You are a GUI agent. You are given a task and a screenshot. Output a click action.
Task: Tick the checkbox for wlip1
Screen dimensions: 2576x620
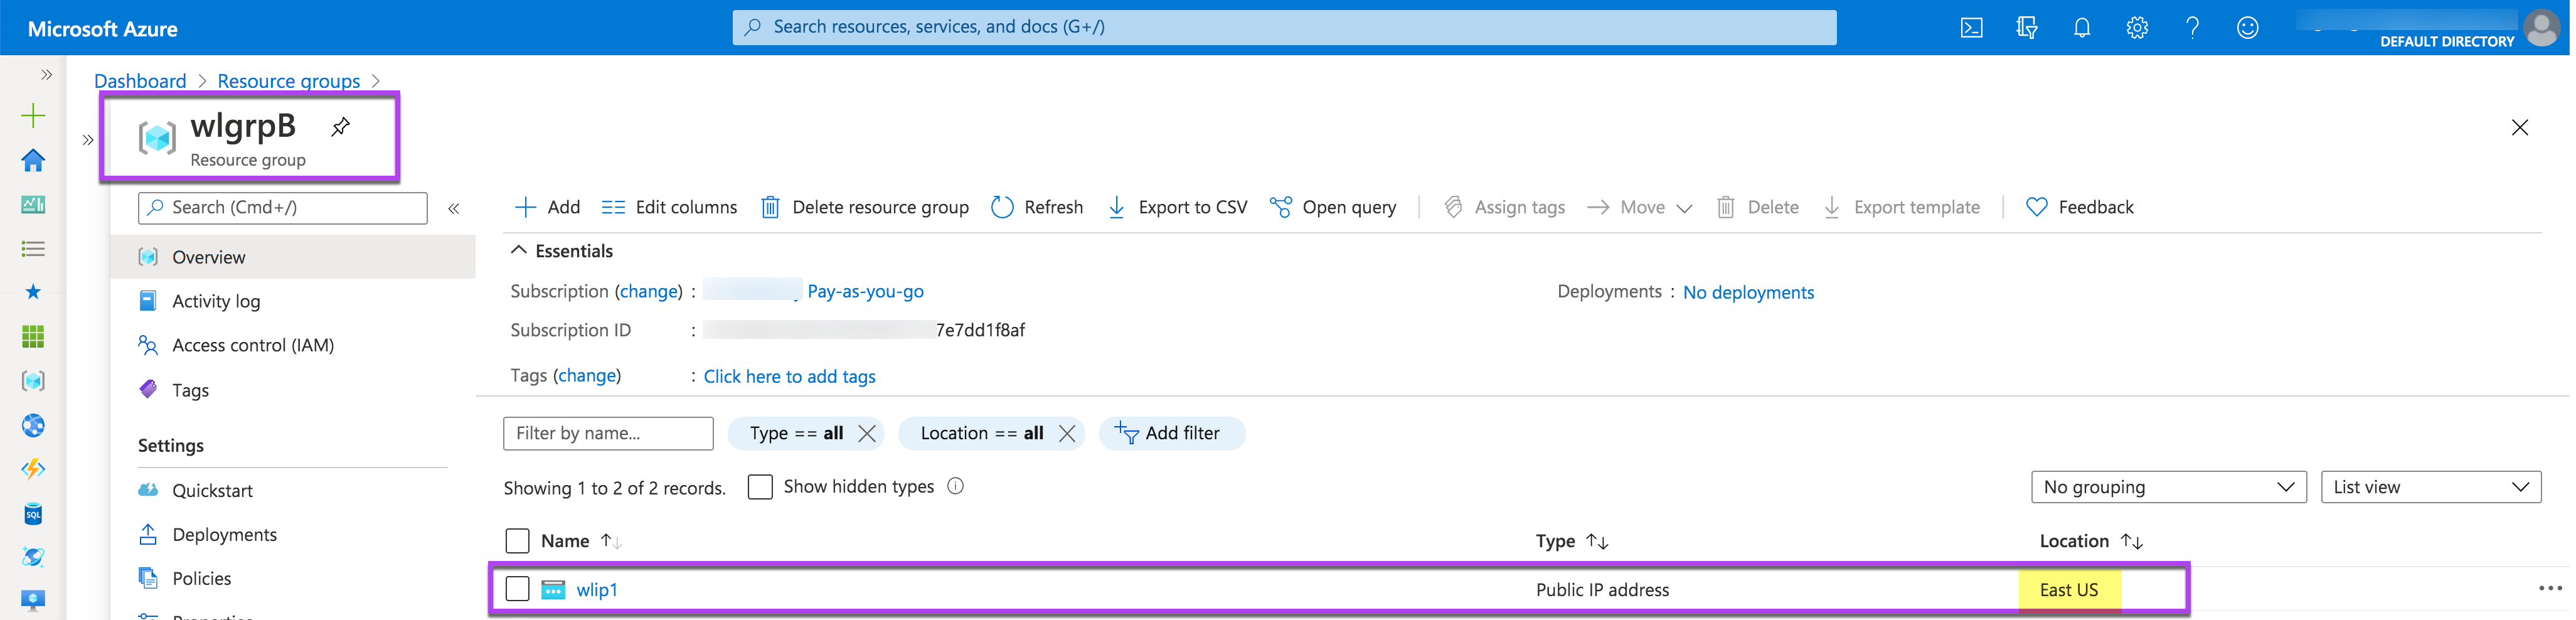[517, 589]
